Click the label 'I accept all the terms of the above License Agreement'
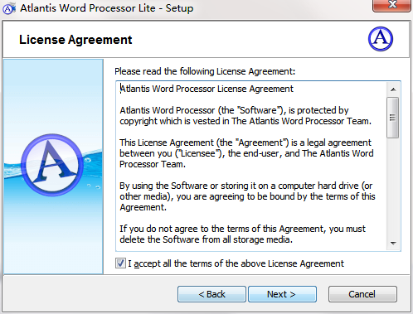 (236, 263)
